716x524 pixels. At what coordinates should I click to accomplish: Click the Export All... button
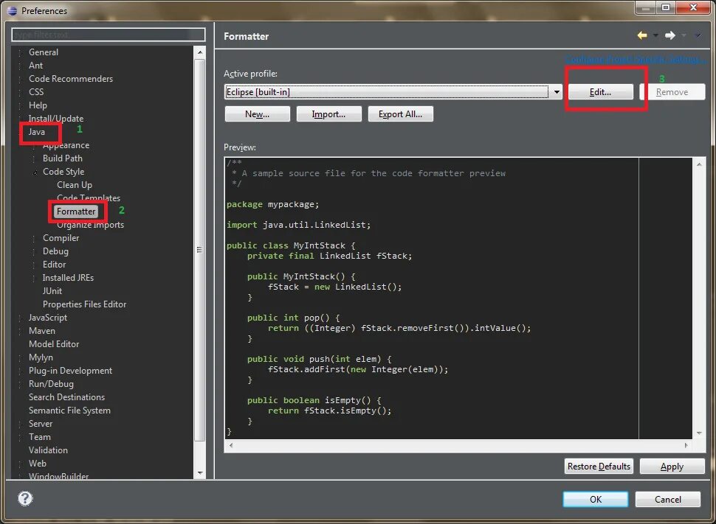click(x=401, y=114)
